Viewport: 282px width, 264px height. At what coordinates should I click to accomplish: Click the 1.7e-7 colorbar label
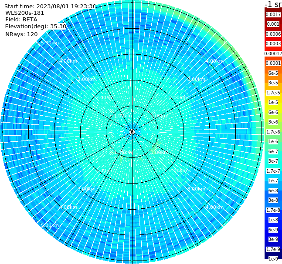273,171
